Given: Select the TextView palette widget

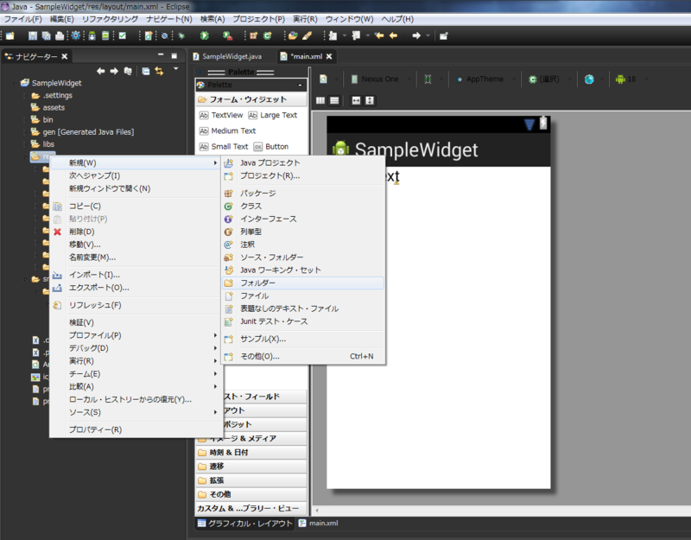Looking at the screenshot, I should [x=221, y=115].
